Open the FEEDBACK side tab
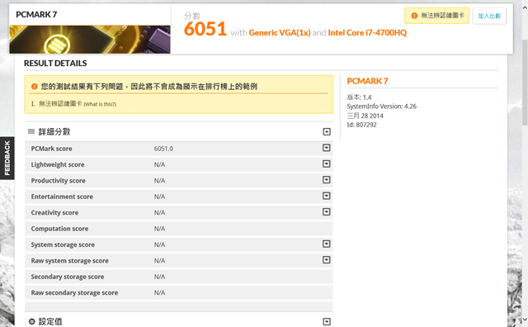 7,158
